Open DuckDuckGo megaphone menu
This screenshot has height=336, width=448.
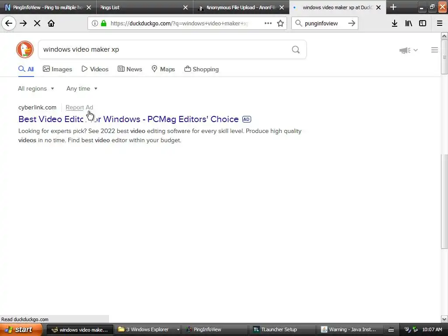[408, 50]
